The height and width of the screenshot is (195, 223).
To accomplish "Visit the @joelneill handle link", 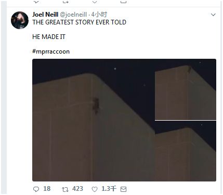I will (73, 15).
